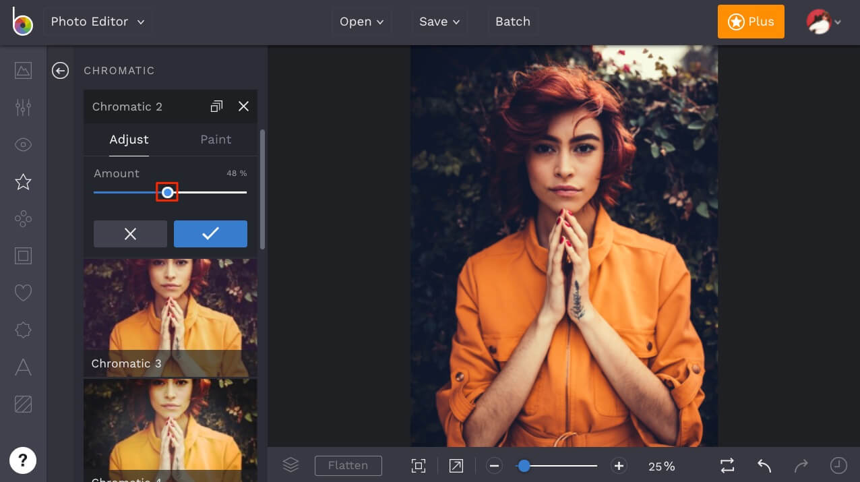Fit the image to the screen
The image size is (860, 482).
tap(419, 465)
